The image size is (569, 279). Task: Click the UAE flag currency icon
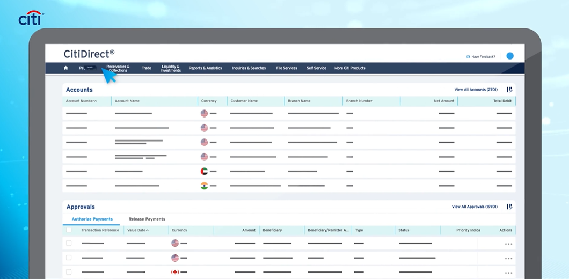point(205,171)
